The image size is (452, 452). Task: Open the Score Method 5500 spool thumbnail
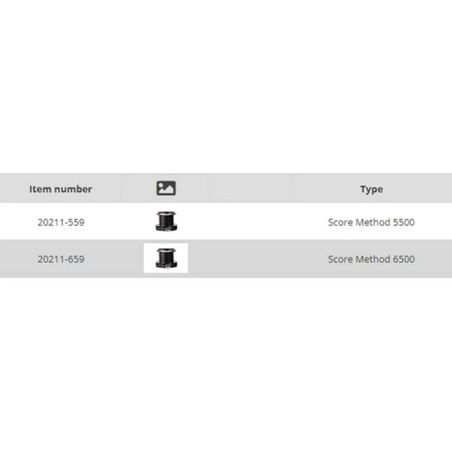pos(166,221)
